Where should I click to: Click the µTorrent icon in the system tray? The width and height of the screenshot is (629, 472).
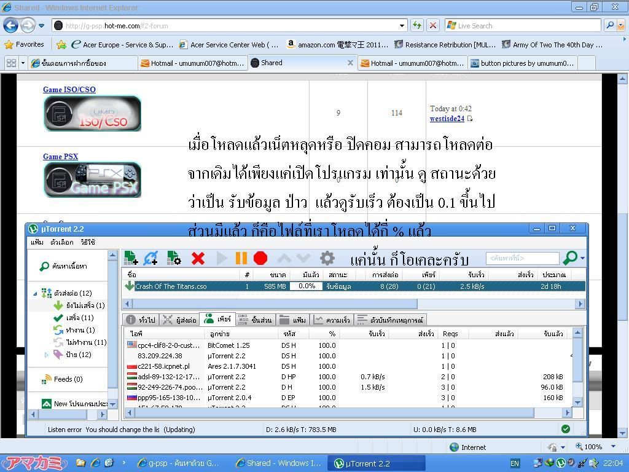[x=561, y=463]
